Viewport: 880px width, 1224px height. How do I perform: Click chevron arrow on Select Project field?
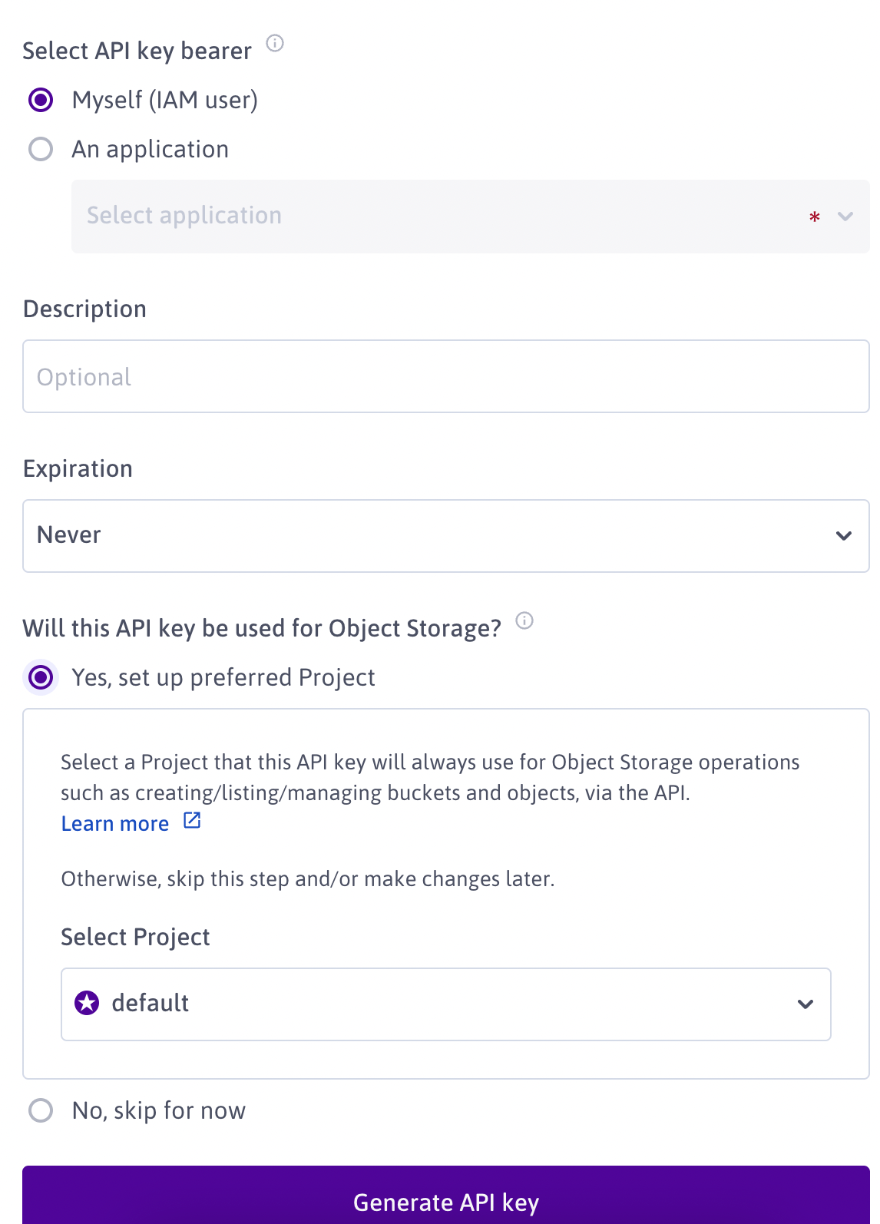click(806, 1004)
